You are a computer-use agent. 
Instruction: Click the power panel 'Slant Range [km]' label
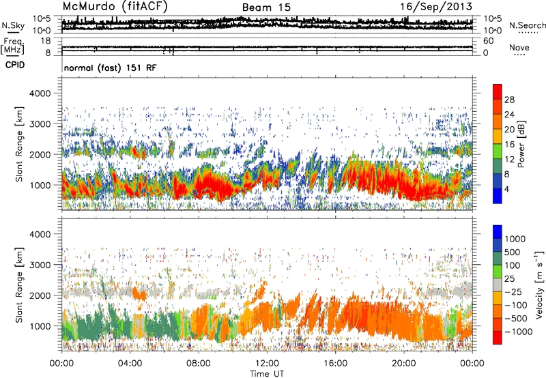point(20,144)
